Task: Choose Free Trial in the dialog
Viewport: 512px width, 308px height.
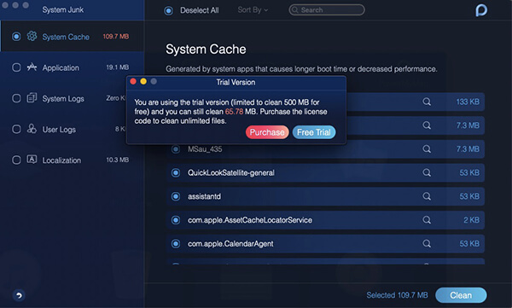Action: [314, 132]
